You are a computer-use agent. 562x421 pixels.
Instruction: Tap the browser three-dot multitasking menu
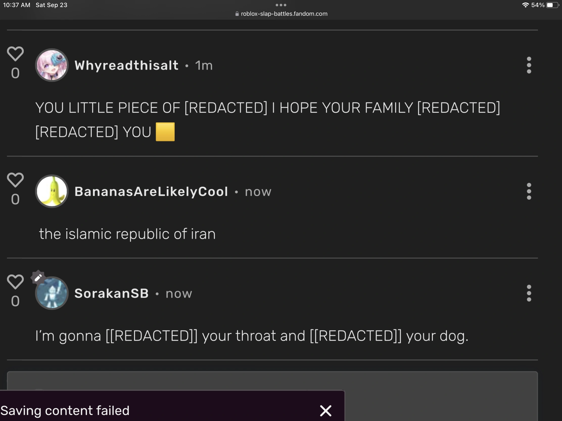(281, 5)
